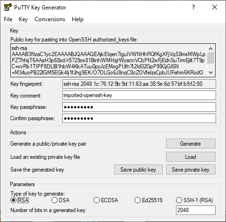Click Save private key
Viewport: 226px width, 222px height.
coord(191,170)
